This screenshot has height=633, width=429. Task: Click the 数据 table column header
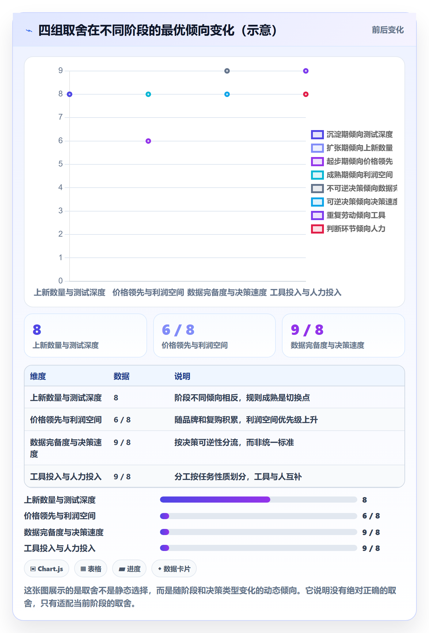(122, 376)
